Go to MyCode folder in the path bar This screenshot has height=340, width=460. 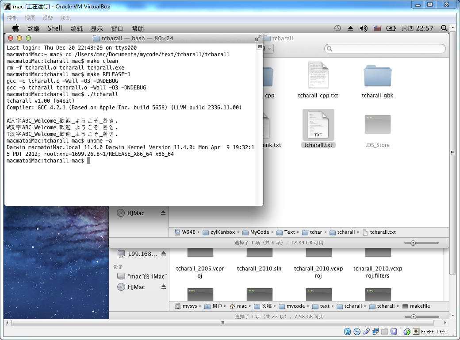pos(256,232)
